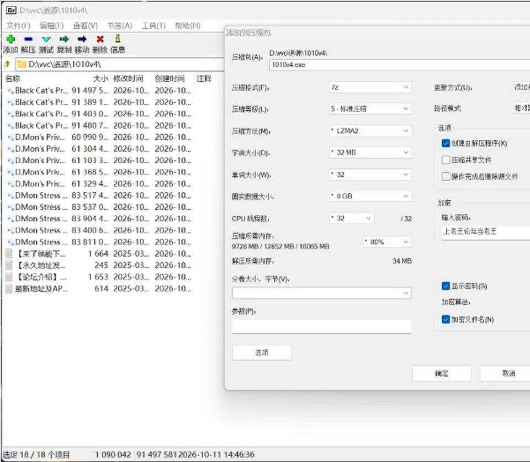
Task: Click the file icon of the 【永久地址发 row
Action: [9, 265]
